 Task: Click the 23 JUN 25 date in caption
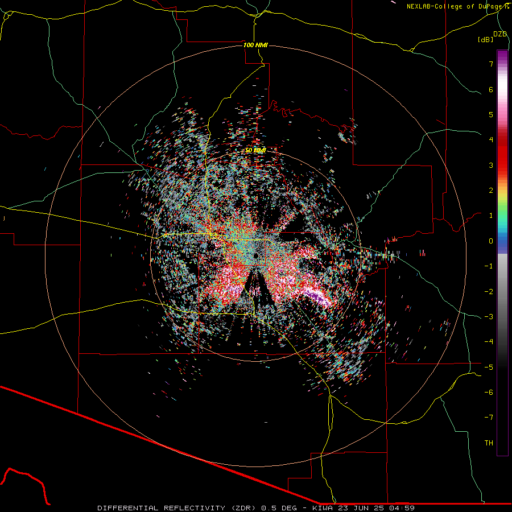tap(361, 508)
